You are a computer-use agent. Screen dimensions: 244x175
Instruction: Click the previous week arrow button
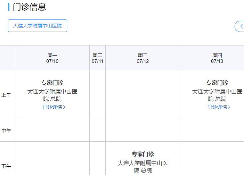[240, 26]
